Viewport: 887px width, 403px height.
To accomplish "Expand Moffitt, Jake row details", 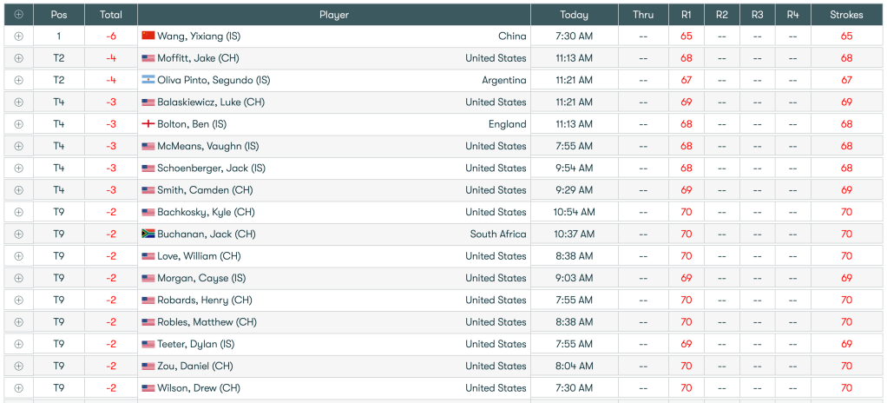I will click(18, 58).
